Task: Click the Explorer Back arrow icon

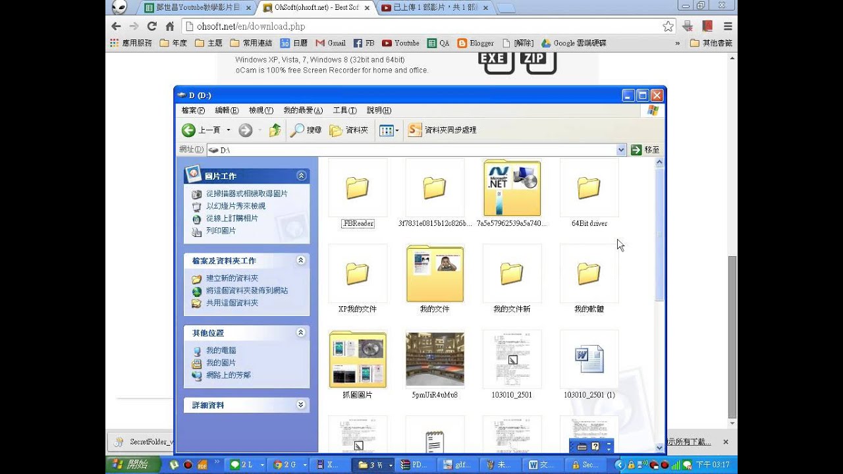Action: pyautogui.click(x=189, y=130)
